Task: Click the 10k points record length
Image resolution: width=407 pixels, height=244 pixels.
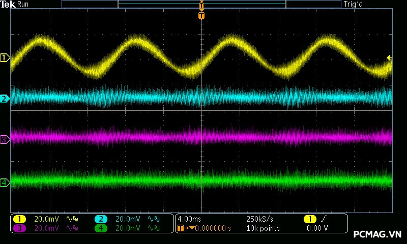Action: (x=263, y=228)
